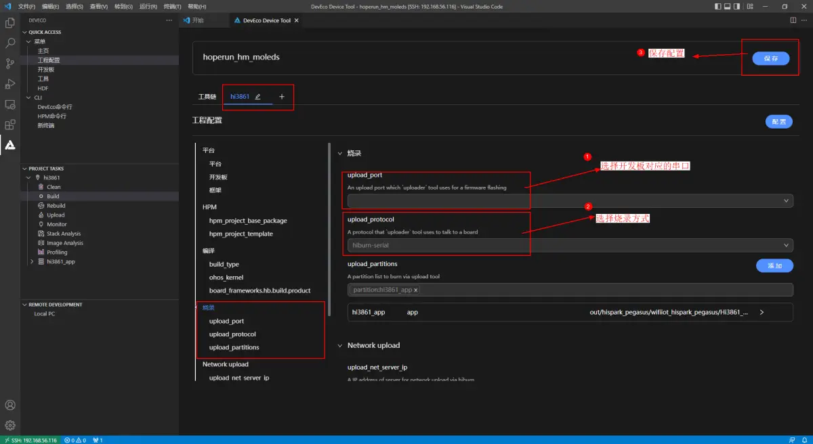Open the 文件(F) menu
Viewport: 813px width, 444px height.
click(27, 6)
